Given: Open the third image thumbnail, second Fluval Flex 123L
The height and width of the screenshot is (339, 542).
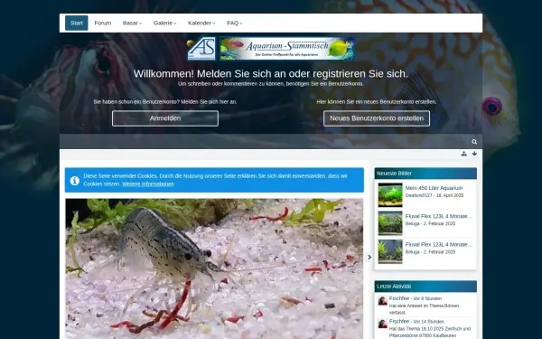Looking at the screenshot, I should 390,251.
